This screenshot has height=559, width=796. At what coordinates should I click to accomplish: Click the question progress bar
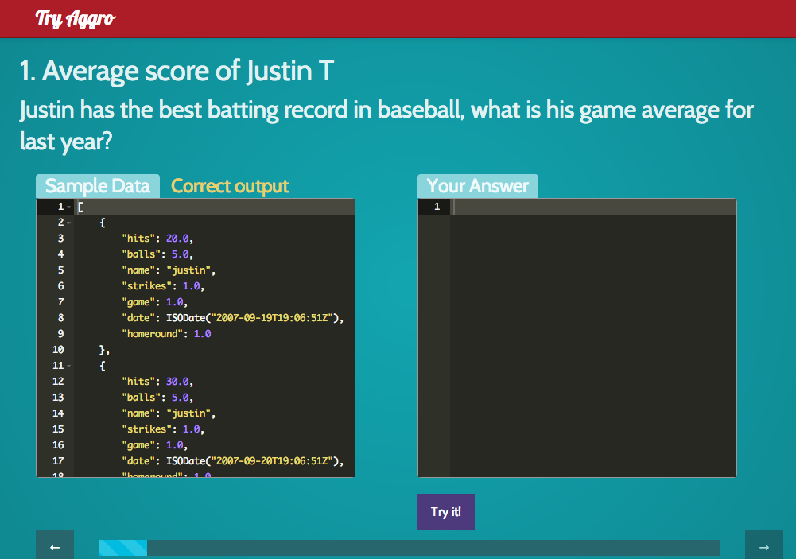click(409, 547)
